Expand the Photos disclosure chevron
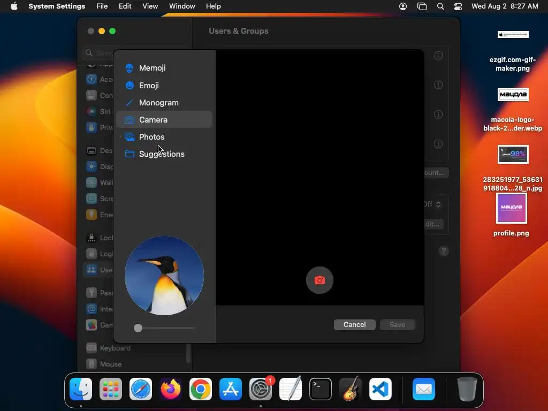 tap(120, 136)
